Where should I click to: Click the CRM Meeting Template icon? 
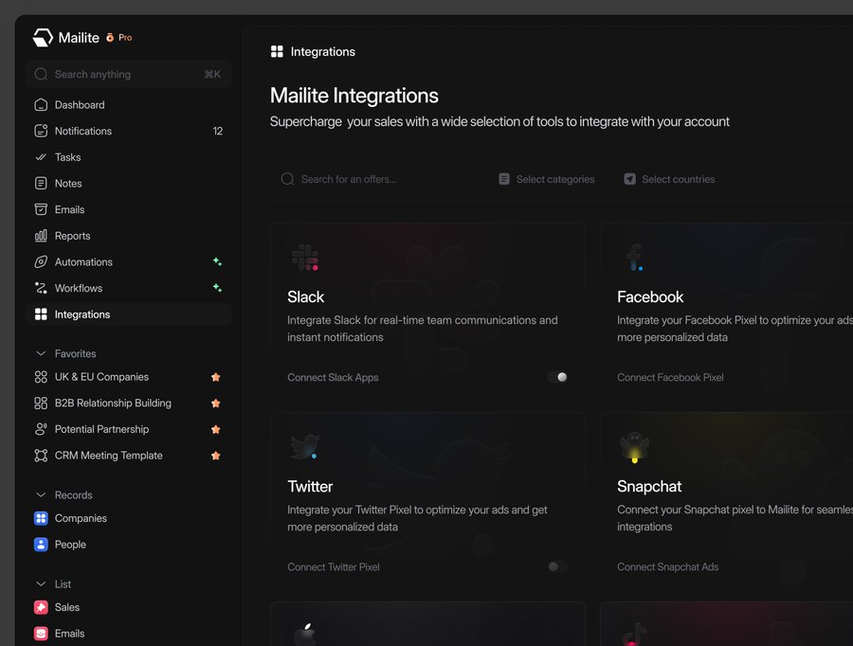(x=41, y=455)
